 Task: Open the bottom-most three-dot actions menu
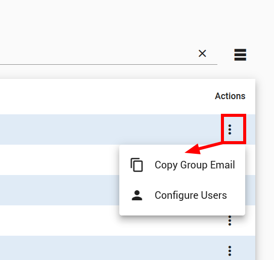point(230,251)
